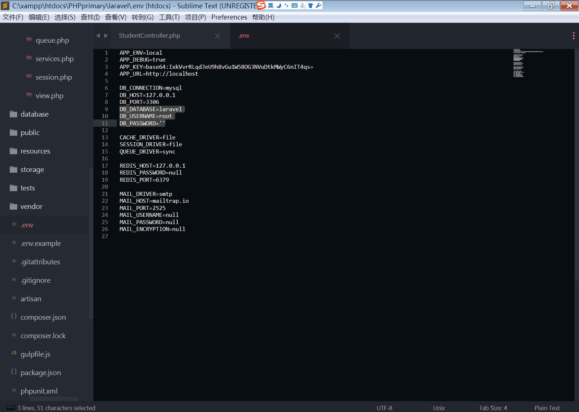The image size is (579, 412).
Task: Click the minimap code preview
Action: 521,63
